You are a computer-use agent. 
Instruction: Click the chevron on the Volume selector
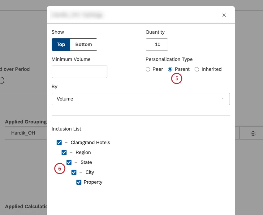click(223, 98)
